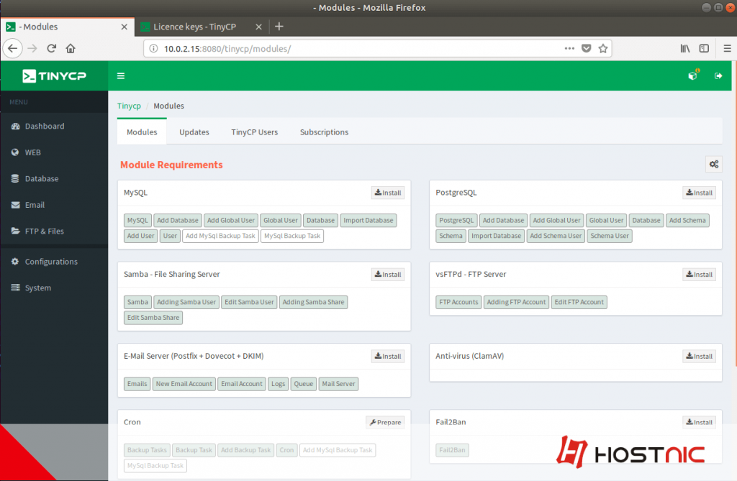737x481 pixels.
Task: Switch to Licence keys - TinyCP tab
Action: coord(194,27)
